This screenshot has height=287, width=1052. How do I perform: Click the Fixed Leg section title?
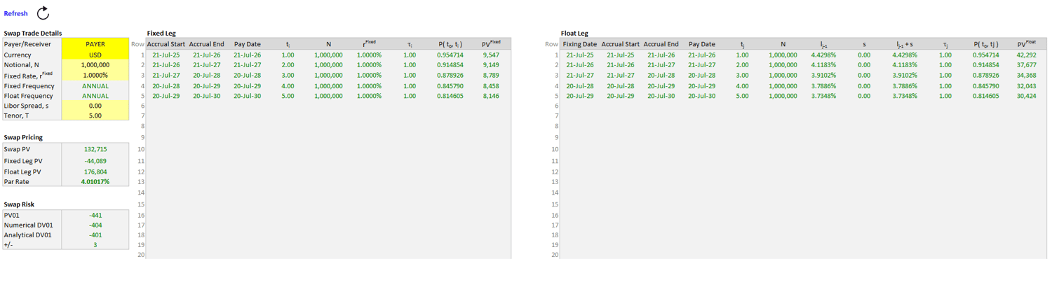(x=161, y=33)
